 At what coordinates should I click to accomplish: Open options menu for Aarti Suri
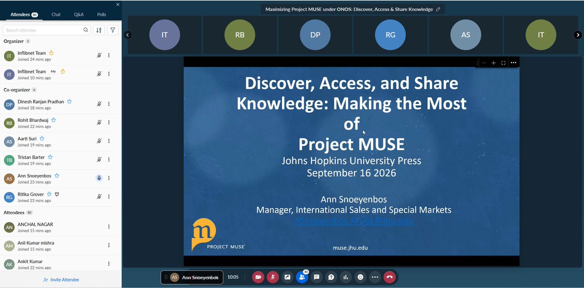pyautogui.click(x=109, y=141)
